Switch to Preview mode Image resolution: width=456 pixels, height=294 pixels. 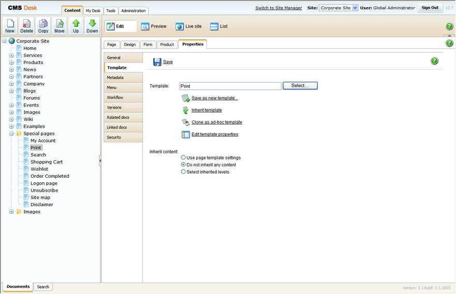pyautogui.click(x=154, y=26)
